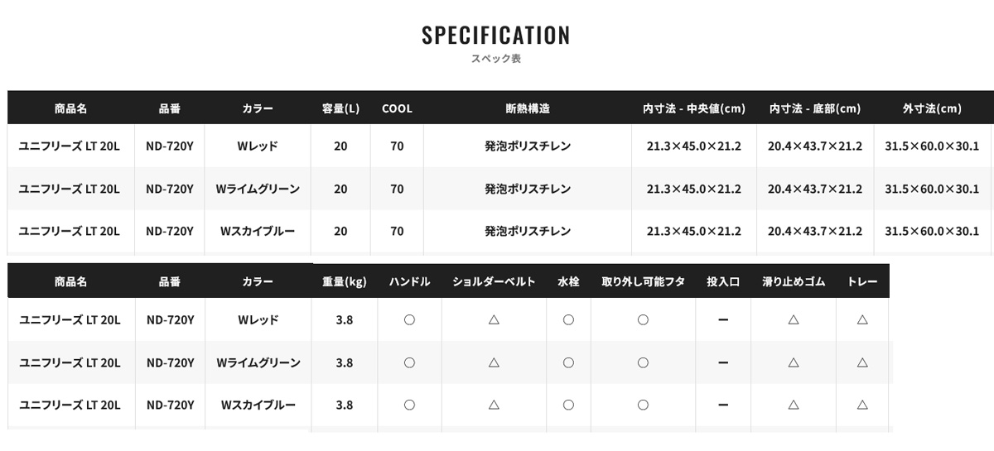
Task: Click the スペック表 subtitle text
Action: pyautogui.click(x=496, y=59)
